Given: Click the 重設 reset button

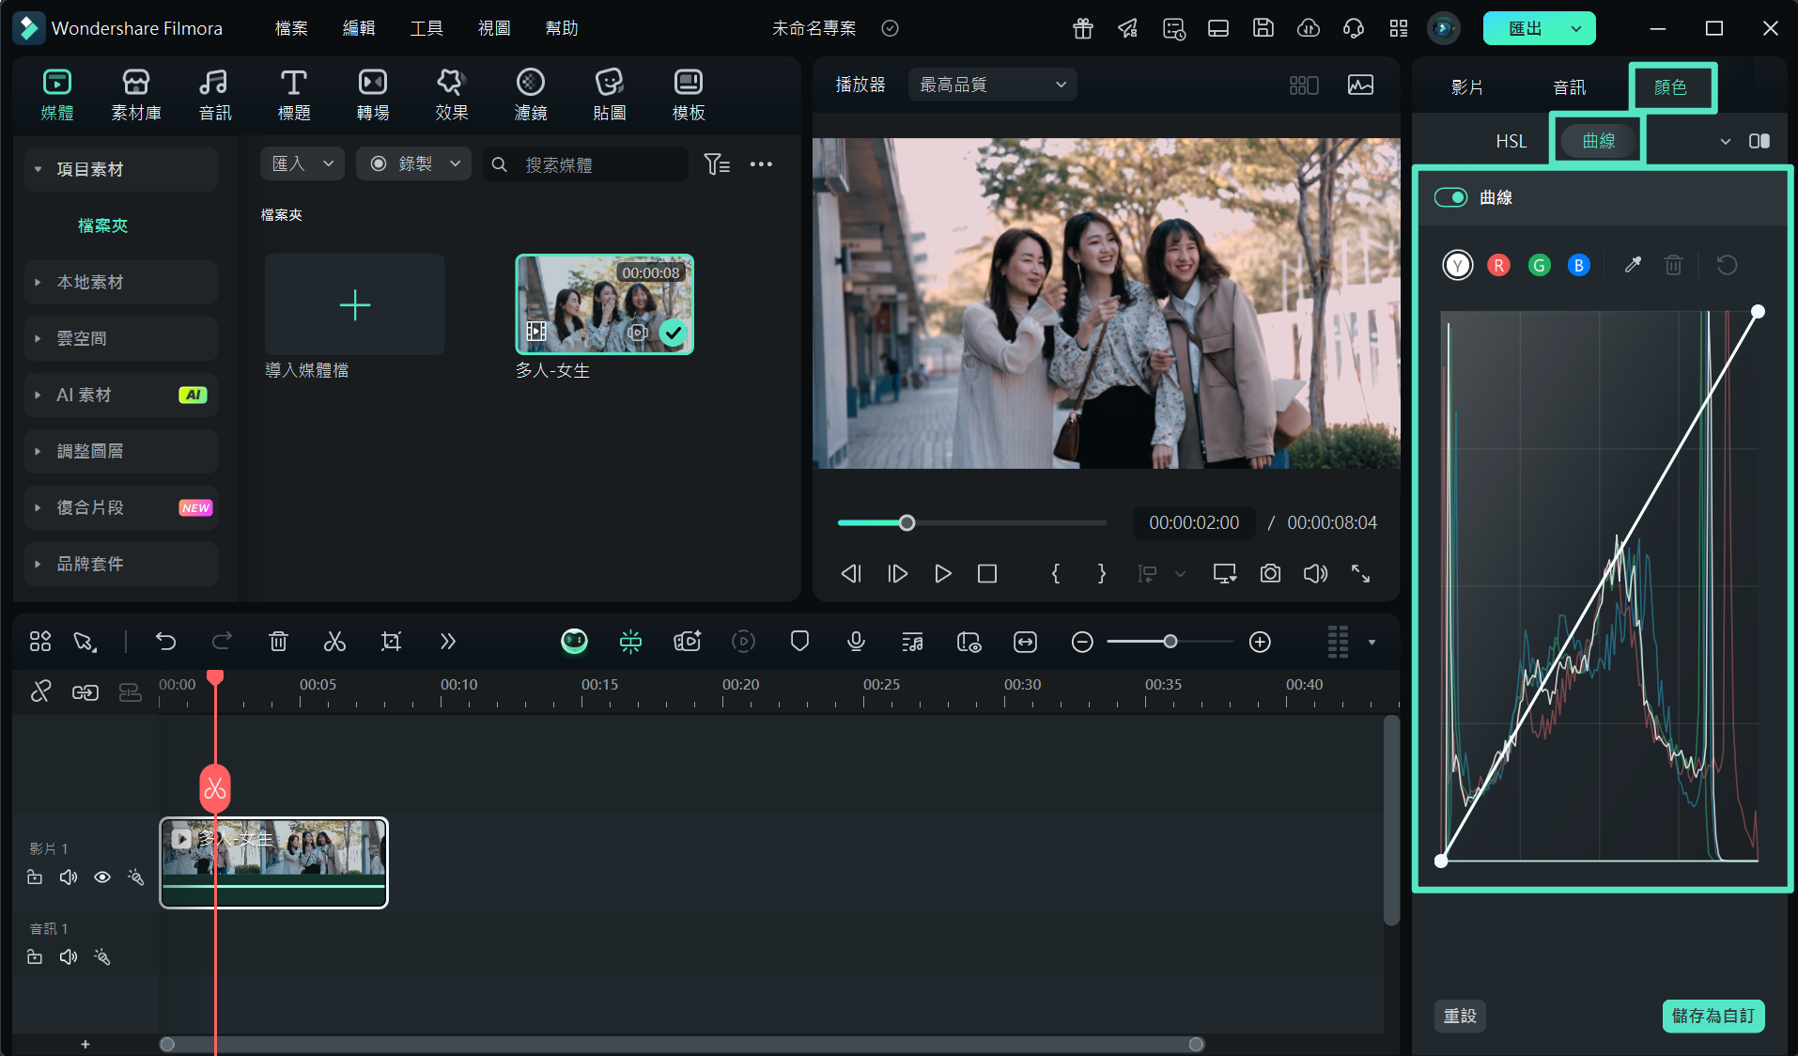Looking at the screenshot, I should pos(1460,1016).
